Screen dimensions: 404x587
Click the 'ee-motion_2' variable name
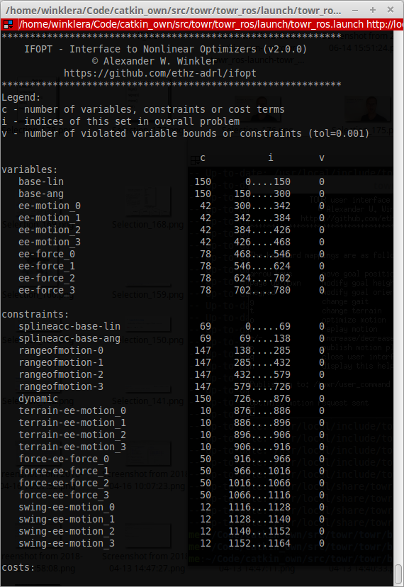coord(50,230)
